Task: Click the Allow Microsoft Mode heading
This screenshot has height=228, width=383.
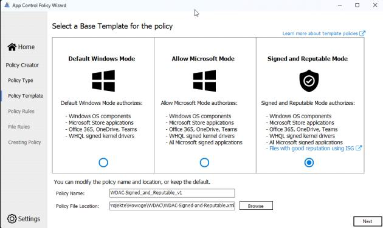Action: (203, 59)
